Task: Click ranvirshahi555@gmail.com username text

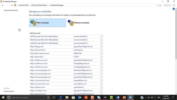Action: tap(83, 74)
